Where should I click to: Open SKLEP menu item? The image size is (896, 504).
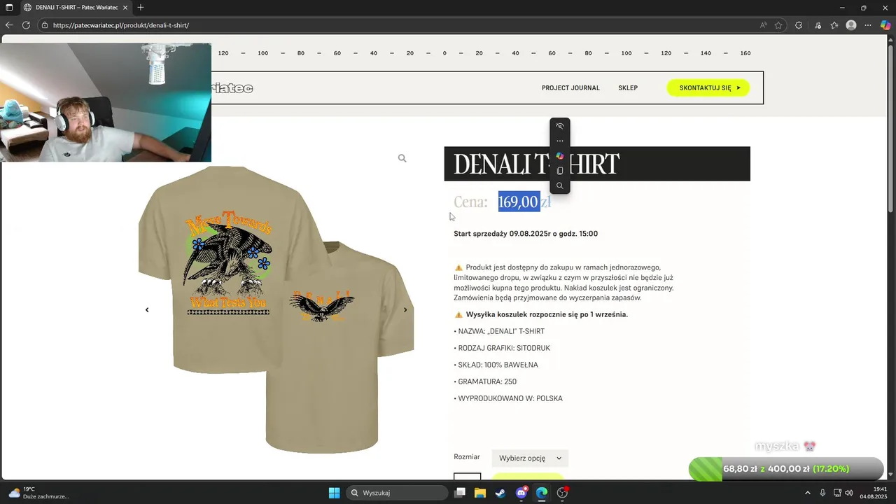pyautogui.click(x=628, y=88)
